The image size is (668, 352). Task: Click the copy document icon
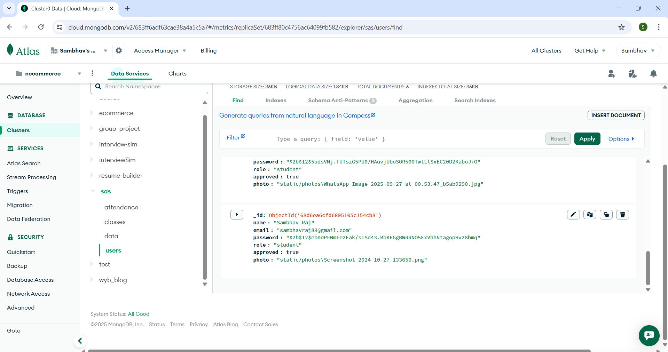[x=590, y=215]
